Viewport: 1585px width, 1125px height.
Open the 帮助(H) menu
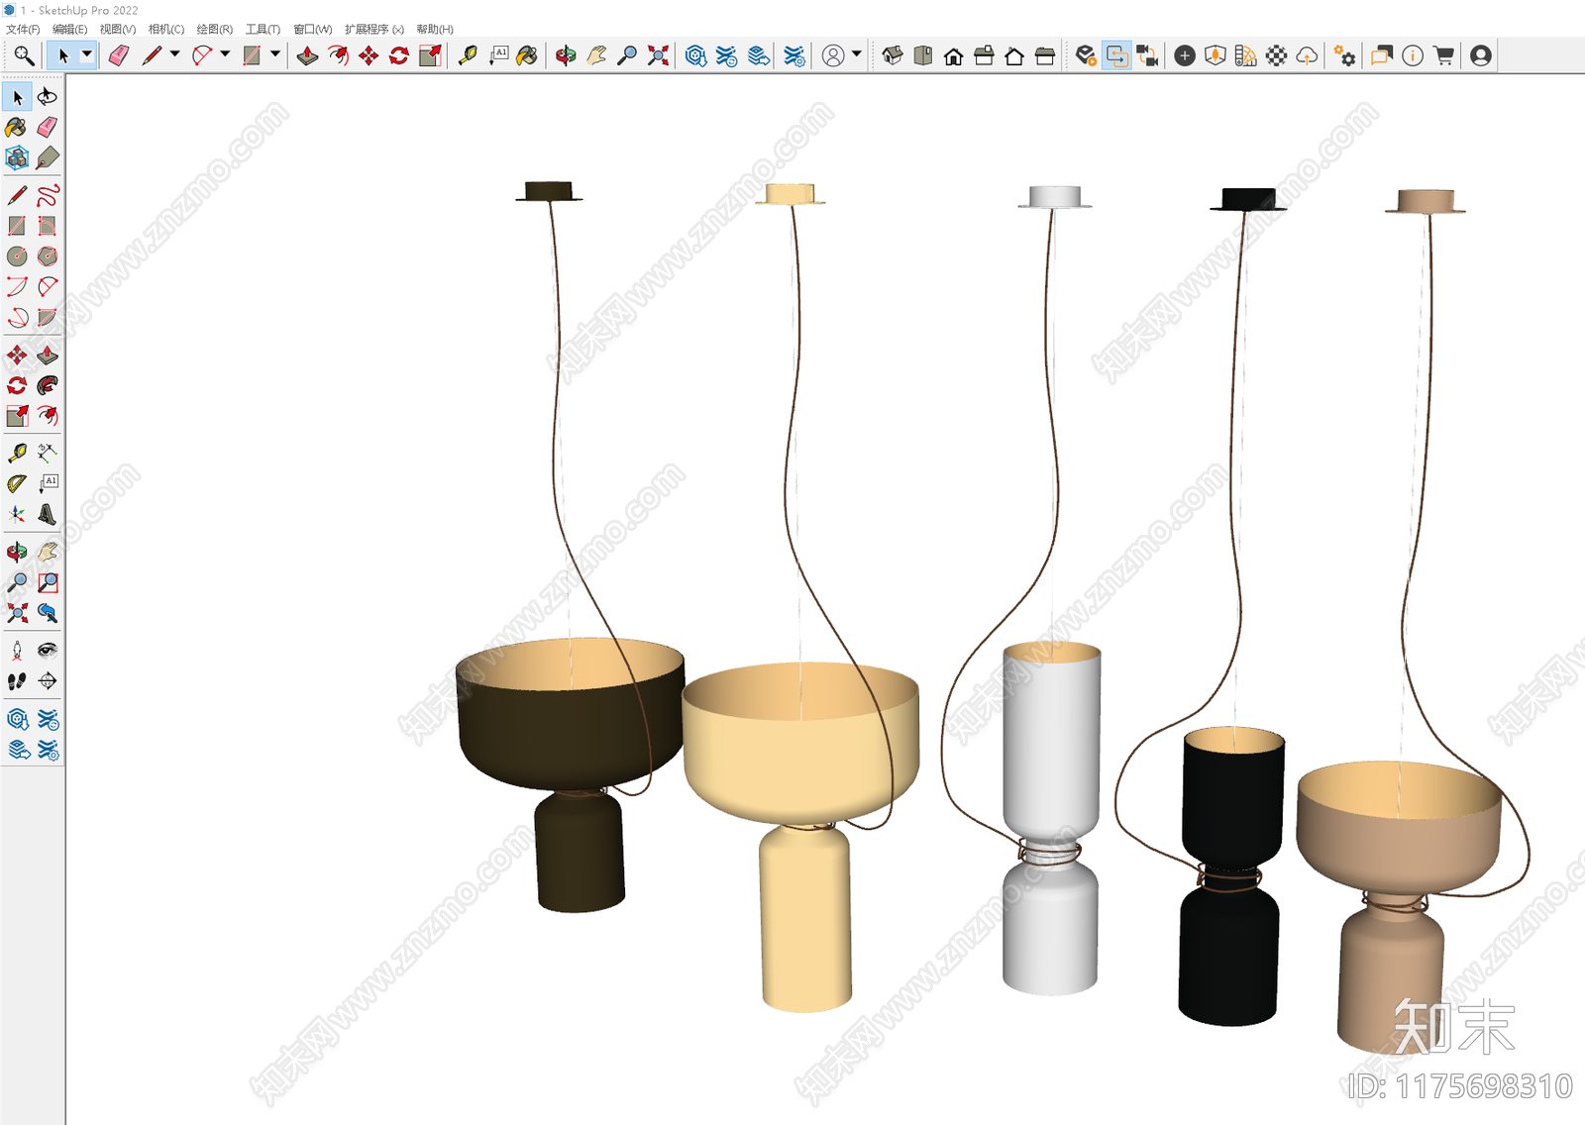coord(434,30)
